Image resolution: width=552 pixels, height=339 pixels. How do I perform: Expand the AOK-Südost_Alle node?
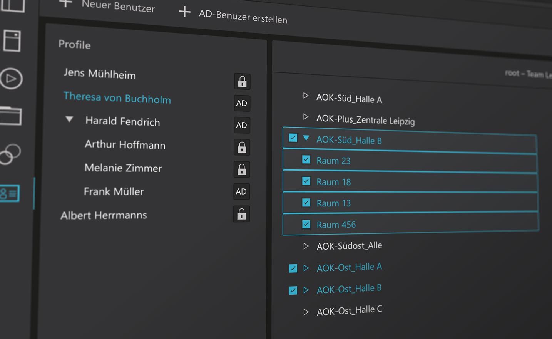click(x=306, y=246)
